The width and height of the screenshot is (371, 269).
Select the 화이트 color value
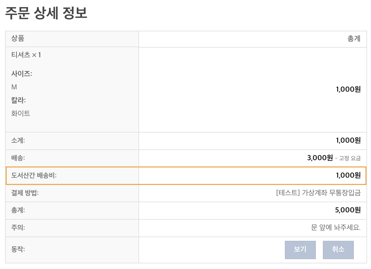(21, 113)
